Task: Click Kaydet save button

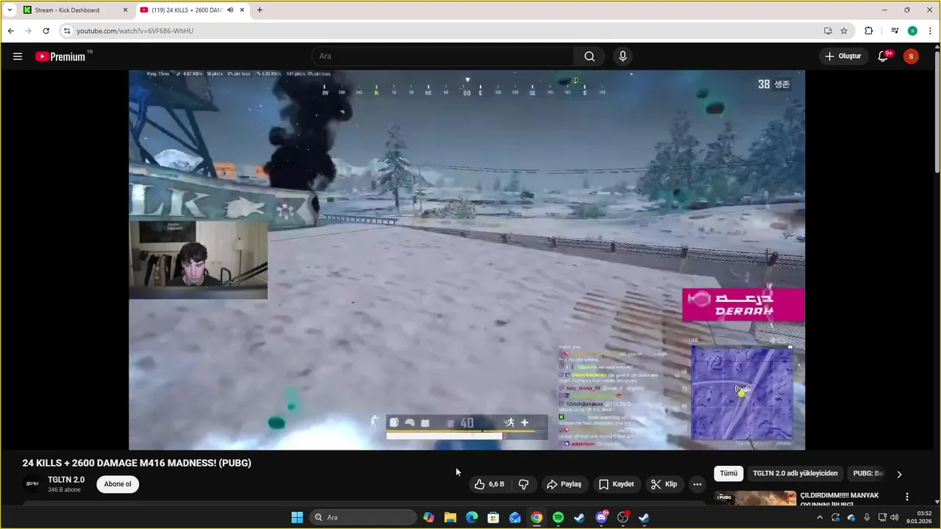Action: point(616,484)
